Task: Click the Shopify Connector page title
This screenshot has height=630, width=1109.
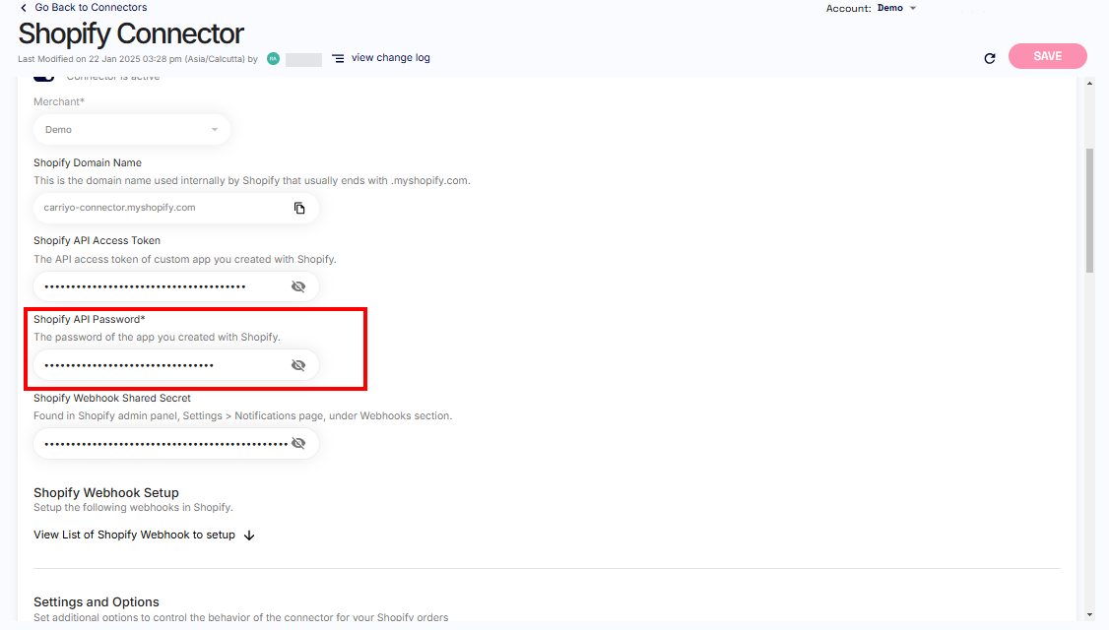Action: click(x=131, y=33)
